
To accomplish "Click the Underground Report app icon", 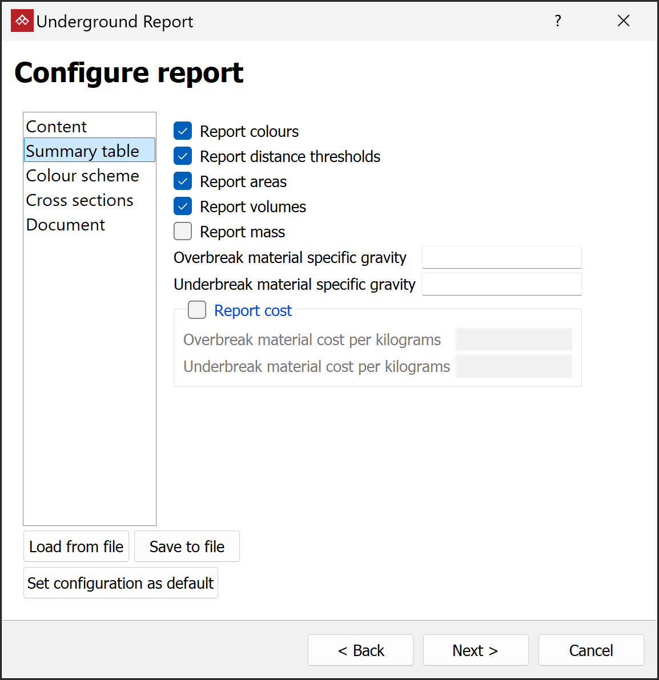I will click(x=22, y=21).
